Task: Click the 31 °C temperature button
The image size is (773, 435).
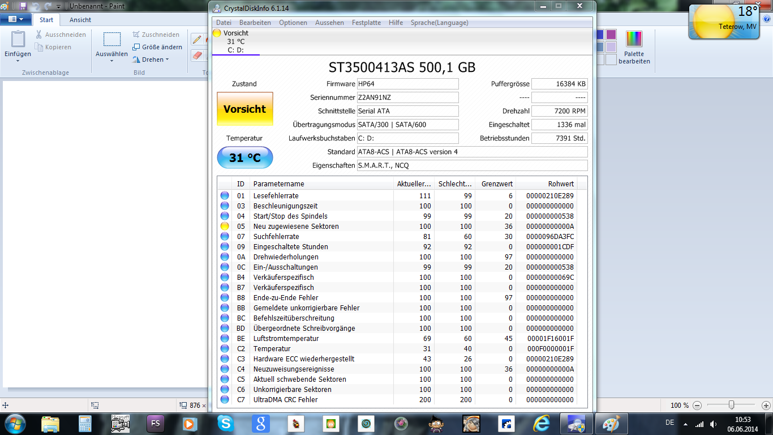Action: (x=245, y=157)
